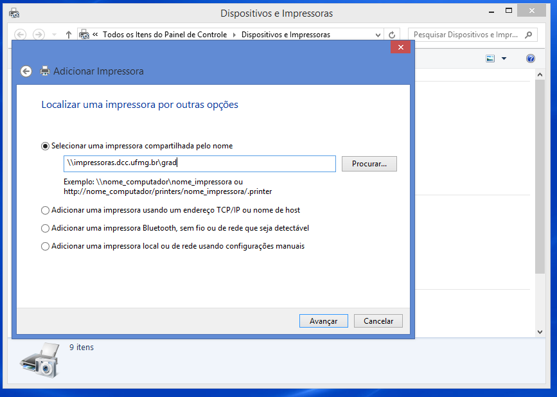Go up one level with the up arrow

point(69,35)
